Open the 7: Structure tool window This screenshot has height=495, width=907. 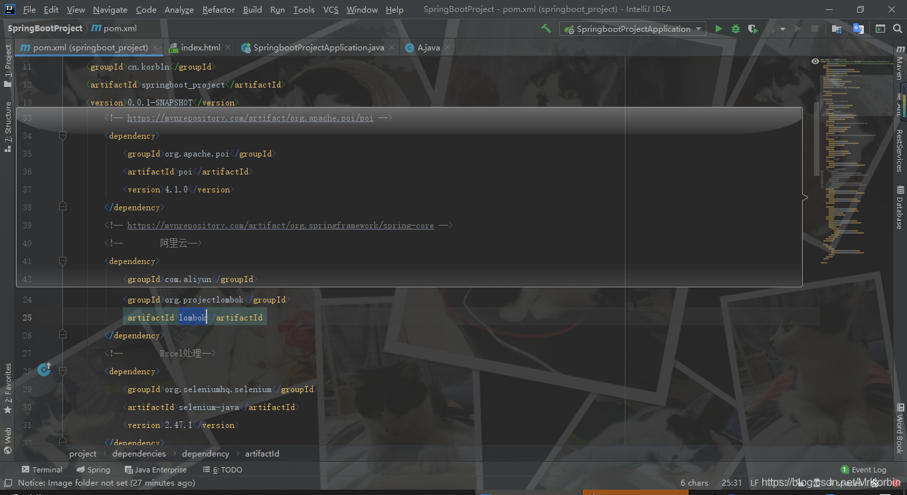(x=8, y=127)
